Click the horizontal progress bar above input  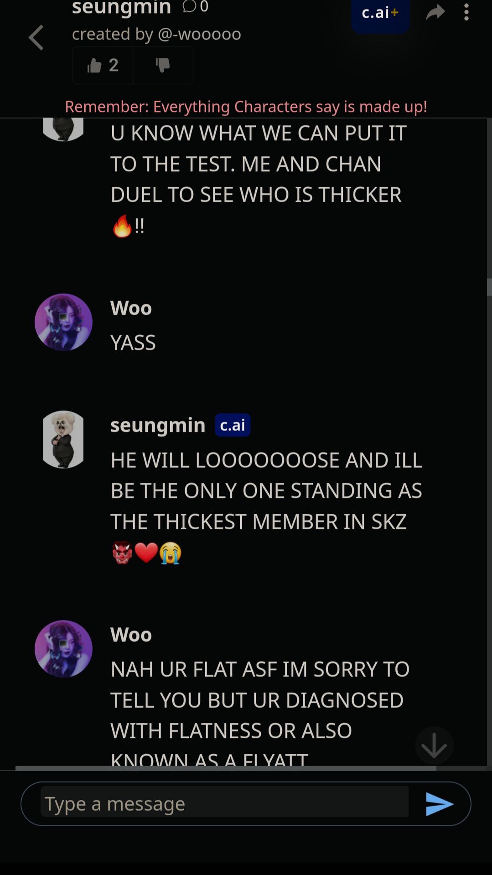pos(226,768)
